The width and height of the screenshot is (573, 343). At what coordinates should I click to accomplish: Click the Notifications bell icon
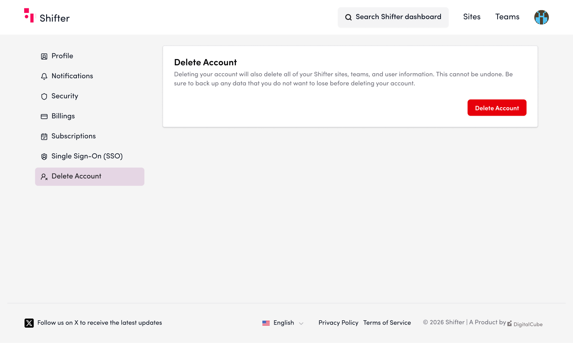pyautogui.click(x=44, y=76)
